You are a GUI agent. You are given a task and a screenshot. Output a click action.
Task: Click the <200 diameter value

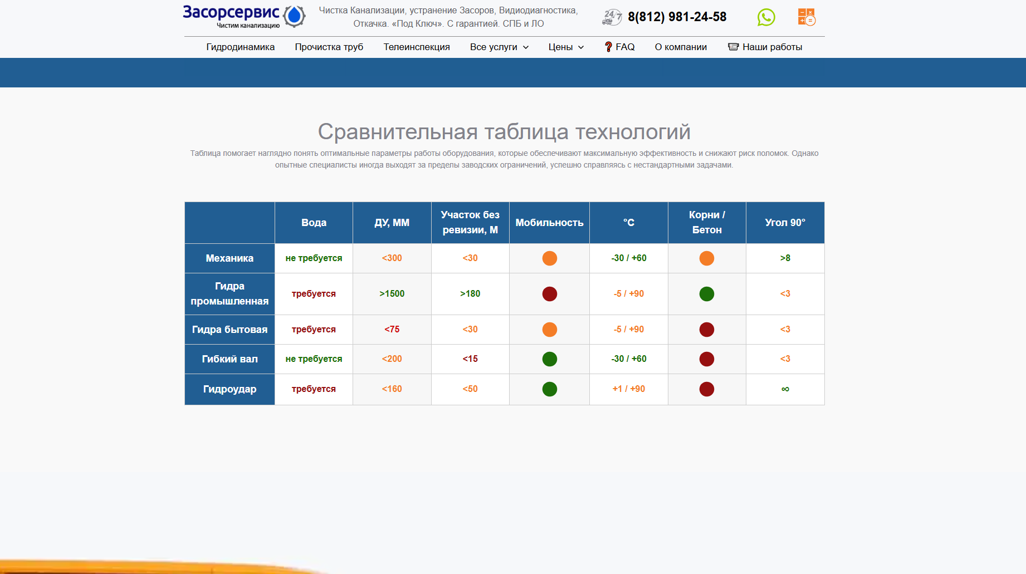pos(392,359)
